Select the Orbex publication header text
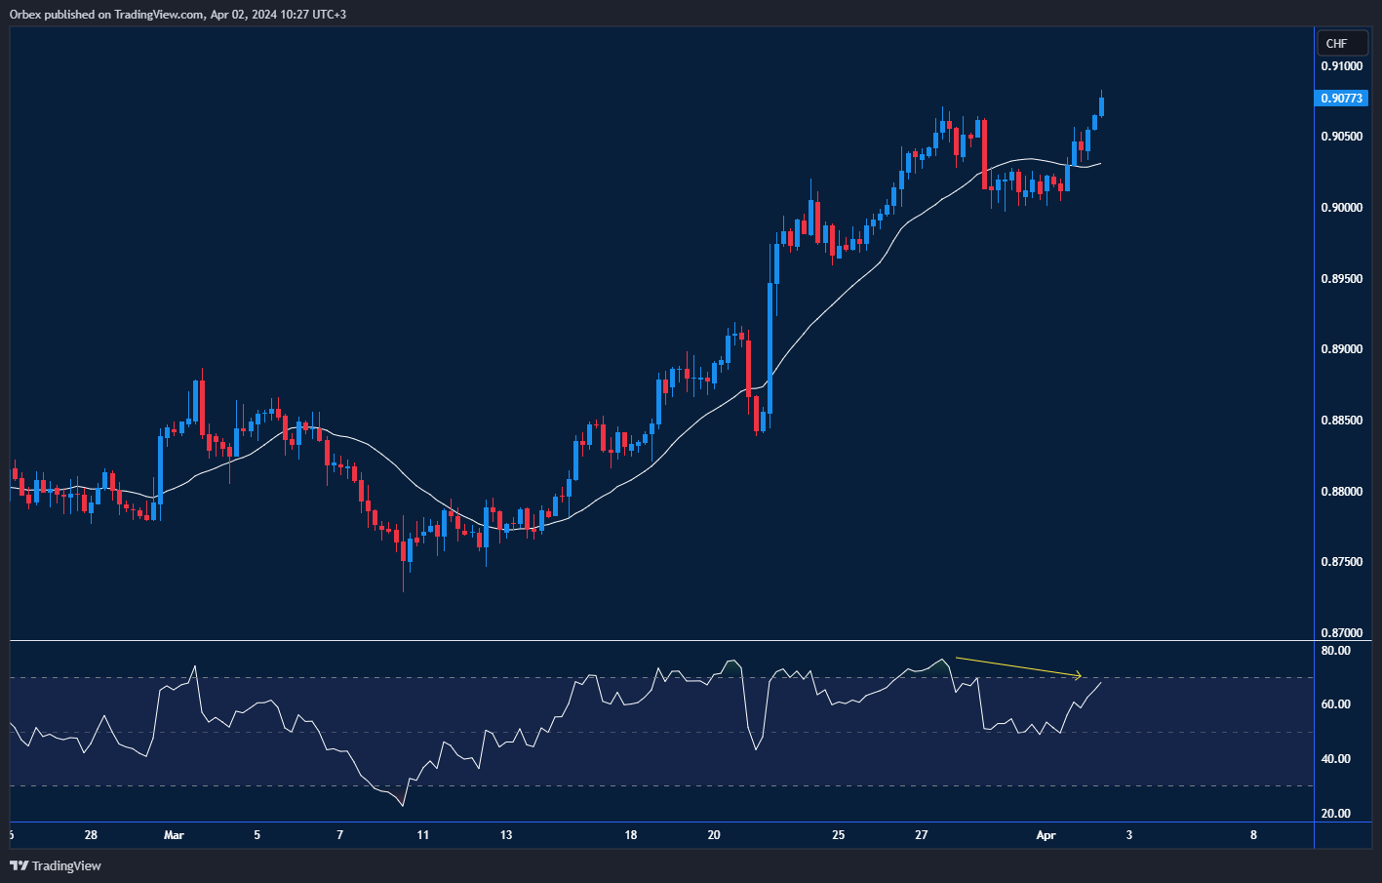 coord(176,14)
